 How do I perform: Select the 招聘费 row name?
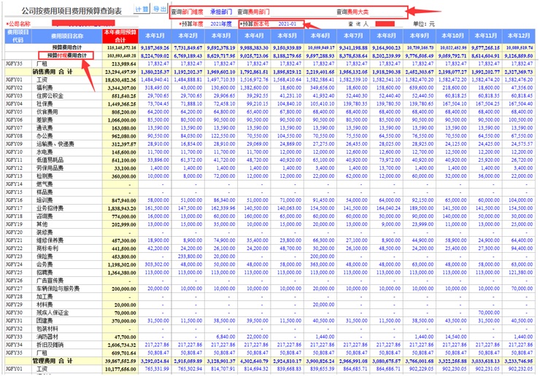pos(45,273)
